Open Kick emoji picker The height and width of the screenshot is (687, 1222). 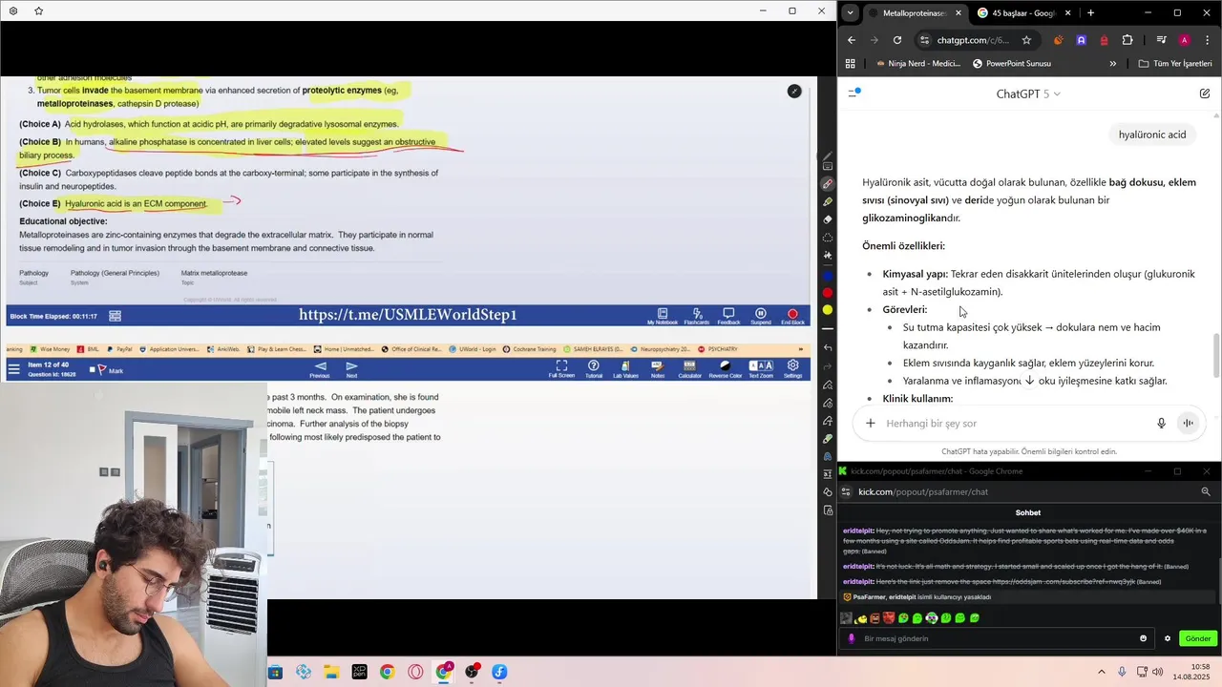coord(1143,638)
